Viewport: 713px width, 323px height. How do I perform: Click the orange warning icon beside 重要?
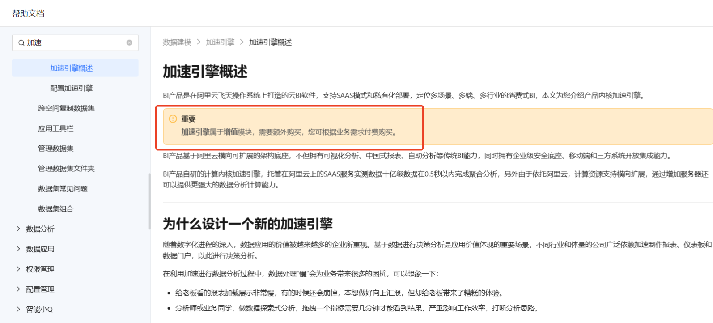click(173, 119)
